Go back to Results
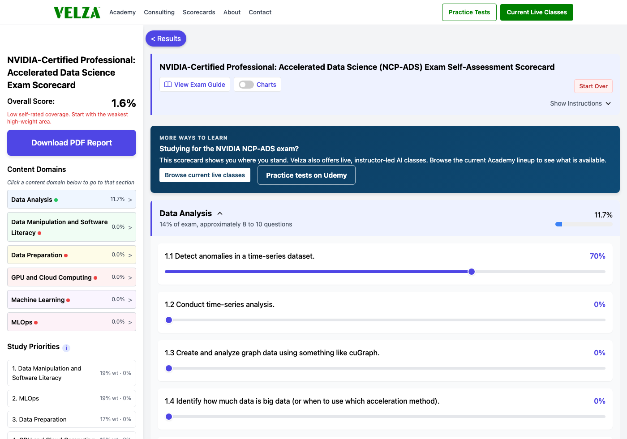627x439 pixels. click(x=166, y=38)
